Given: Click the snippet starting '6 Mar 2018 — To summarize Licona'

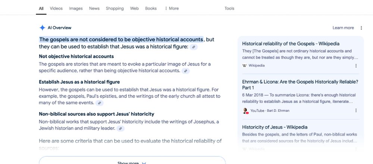Looking at the screenshot, I should pos(299,98).
